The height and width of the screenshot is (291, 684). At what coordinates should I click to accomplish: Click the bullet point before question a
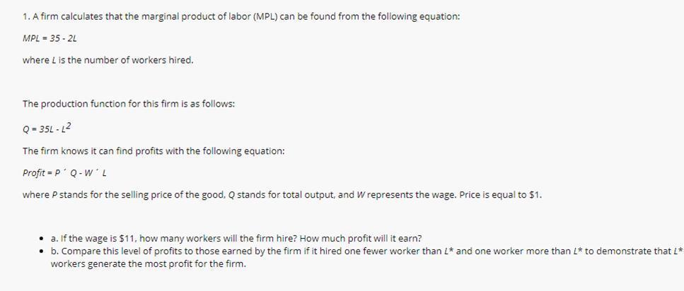[41, 239]
